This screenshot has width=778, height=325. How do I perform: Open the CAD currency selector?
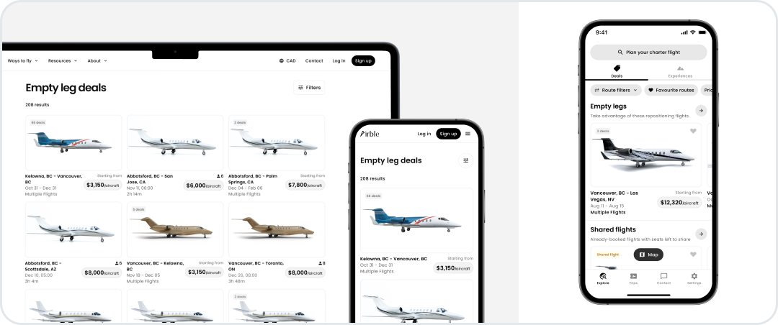(287, 61)
